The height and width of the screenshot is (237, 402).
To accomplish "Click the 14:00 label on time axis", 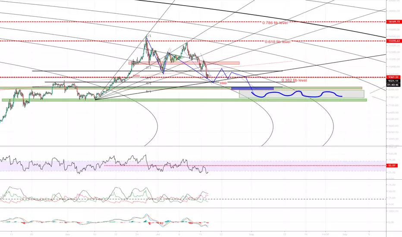I will click(x=326, y=234).
